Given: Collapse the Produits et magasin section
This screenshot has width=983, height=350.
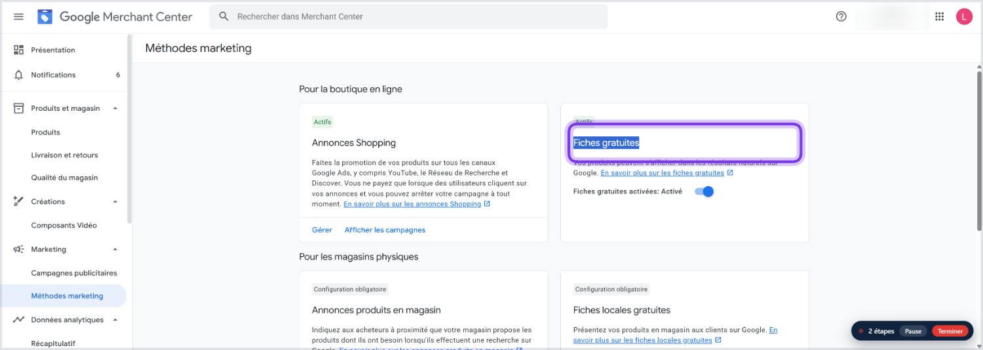Looking at the screenshot, I should (115, 108).
